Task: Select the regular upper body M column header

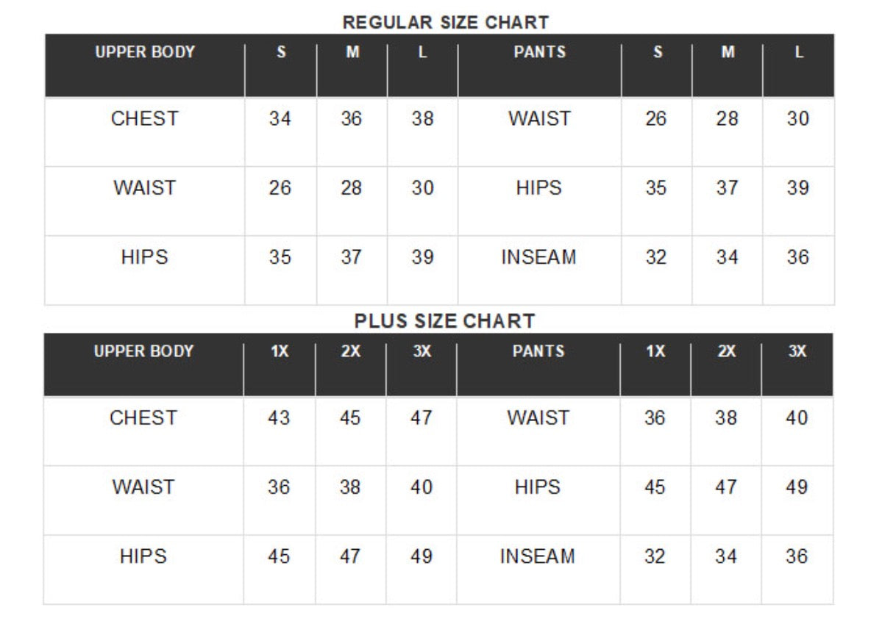Action: coord(352,51)
